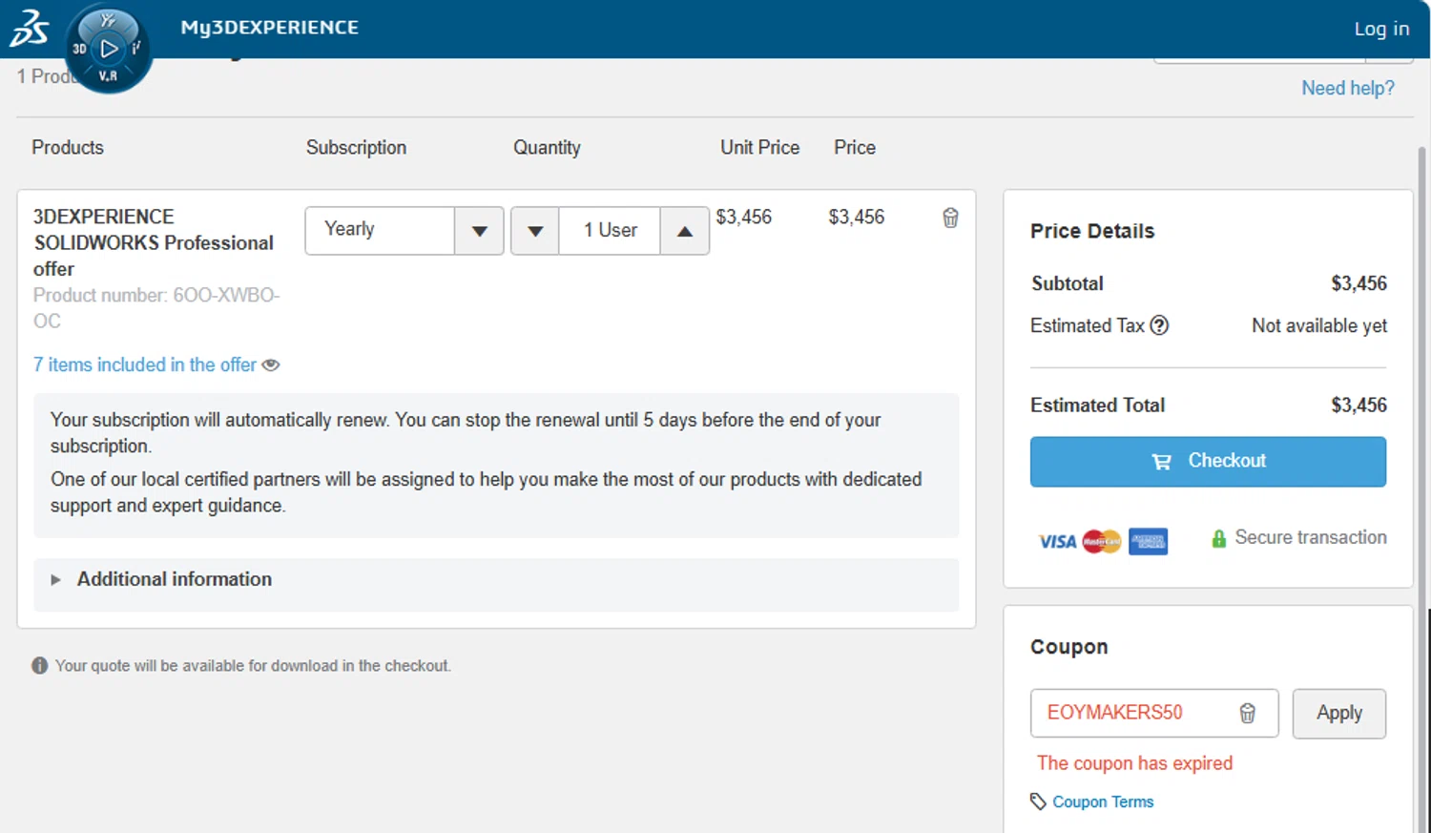1431x833 pixels.
Task: Click the Apply coupon button
Action: coord(1338,713)
